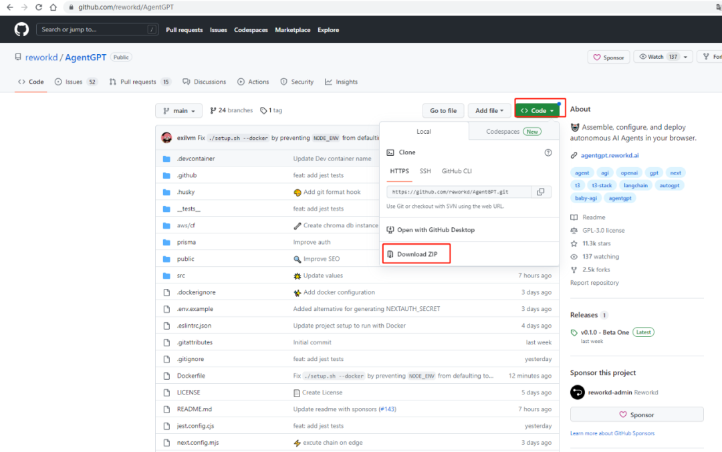Screen dimensions: 722x452
Task: Expand the Add file dropdown
Action: [489, 110]
